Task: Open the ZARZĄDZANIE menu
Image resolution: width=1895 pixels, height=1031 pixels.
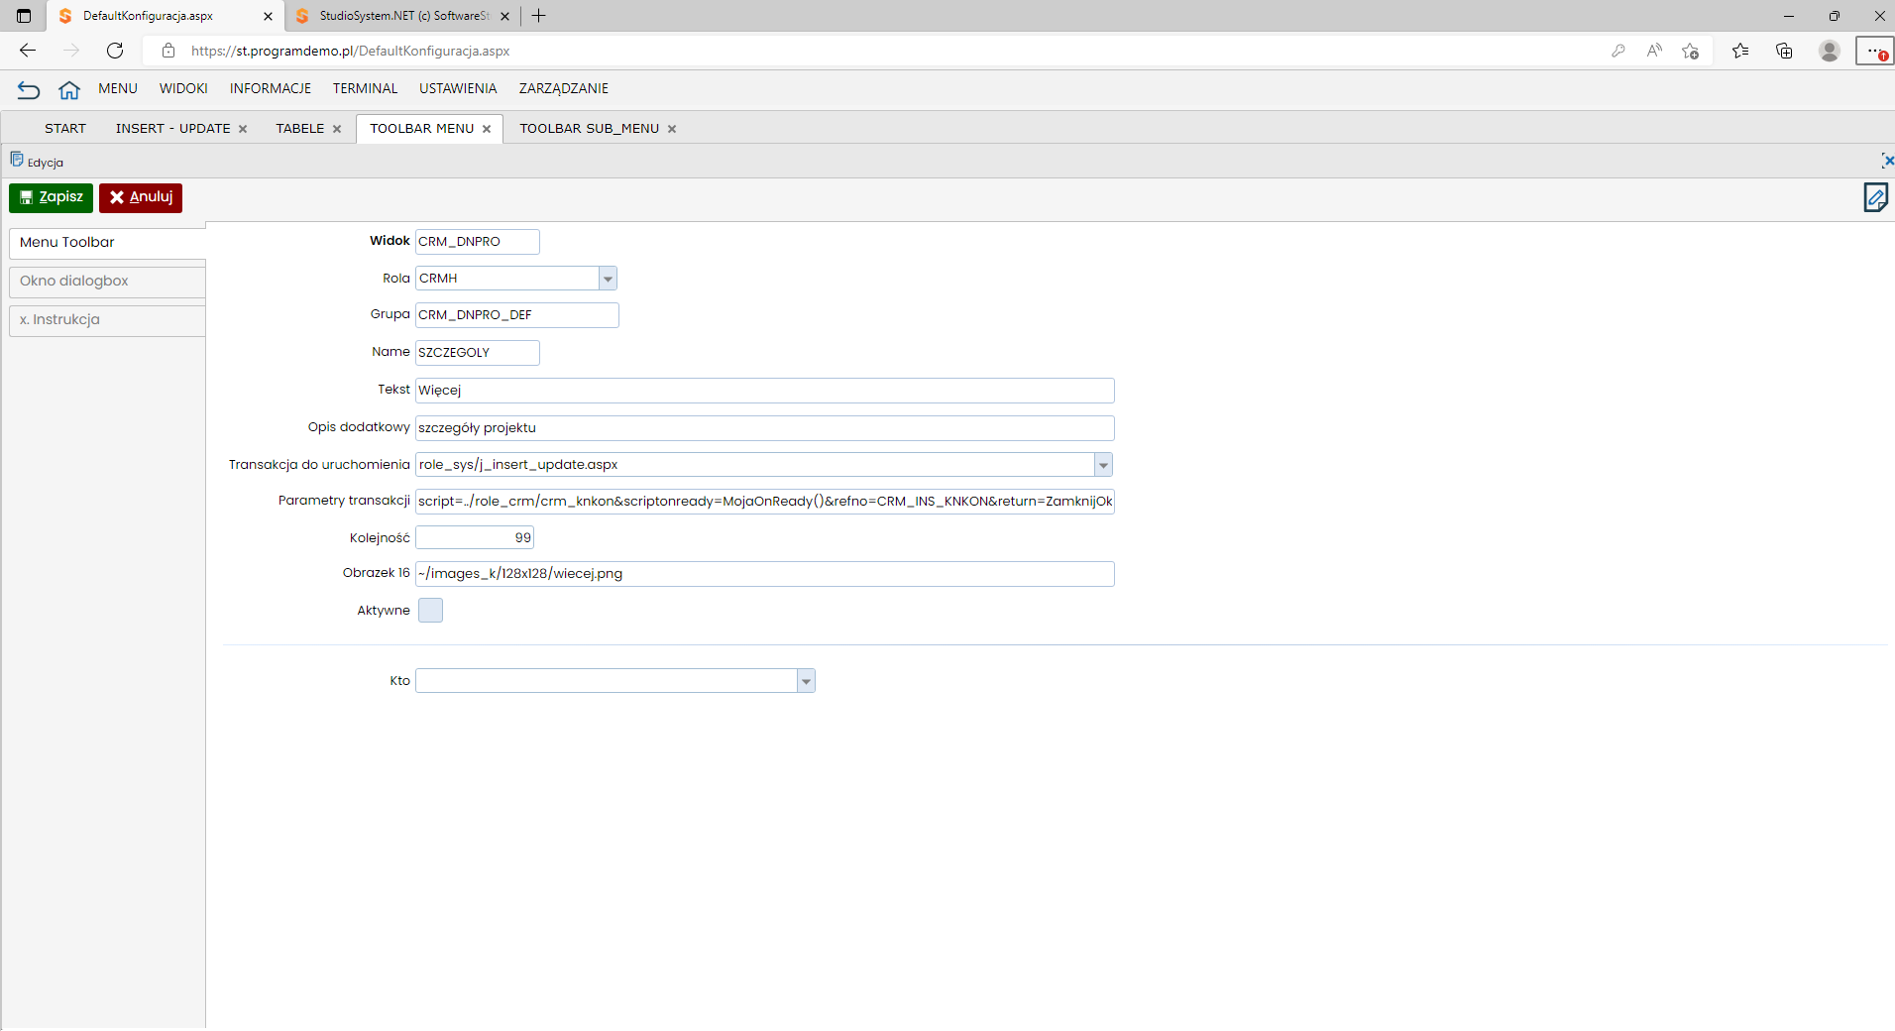Action: coord(564,88)
